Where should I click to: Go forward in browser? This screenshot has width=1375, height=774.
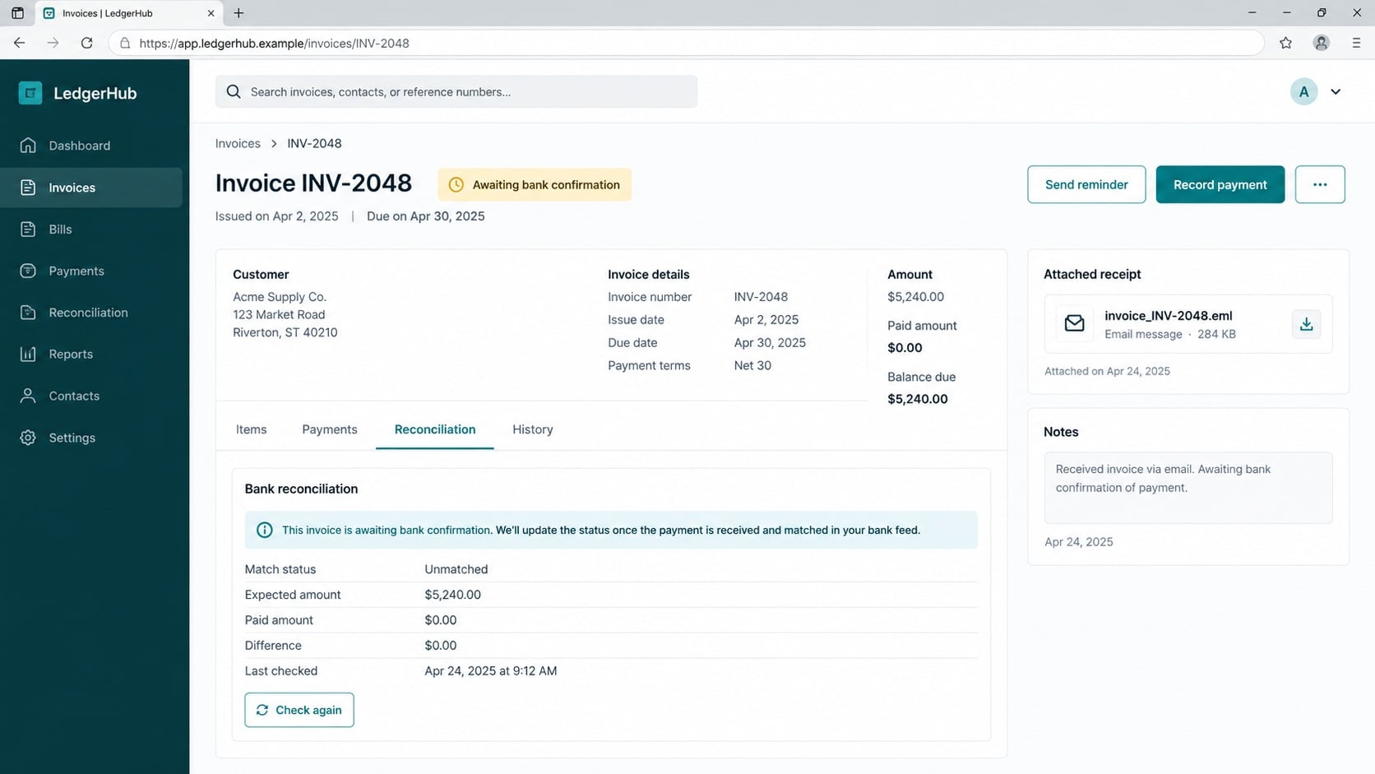53,43
